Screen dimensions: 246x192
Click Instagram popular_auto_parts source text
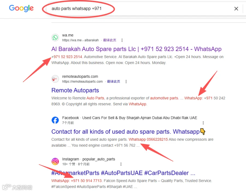tap(89, 159)
